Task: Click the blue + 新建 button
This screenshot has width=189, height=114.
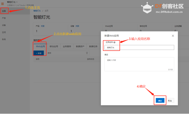Action: pyautogui.click(x=39, y=53)
